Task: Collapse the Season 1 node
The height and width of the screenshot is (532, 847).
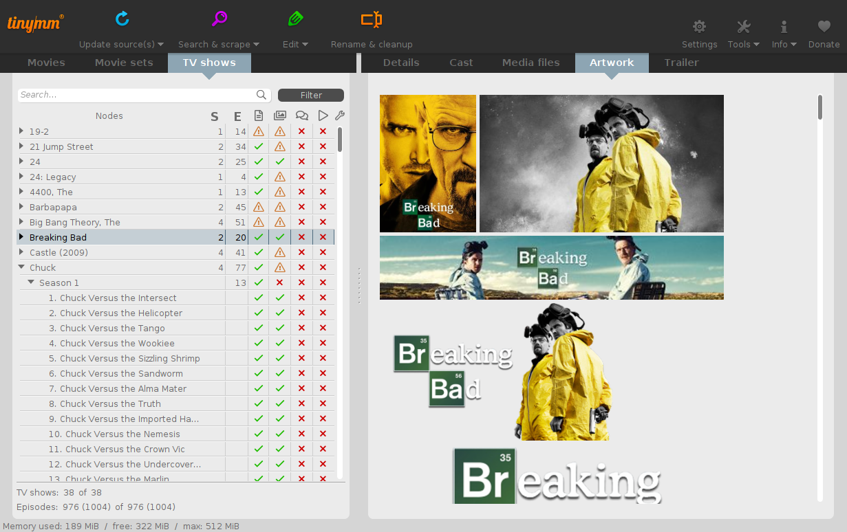Action: point(31,282)
